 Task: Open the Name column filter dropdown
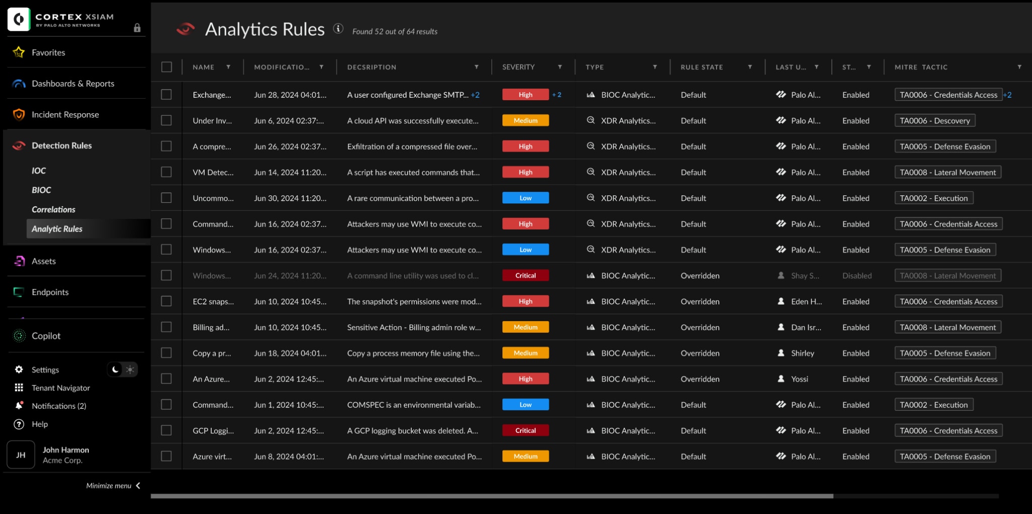tap(228, 67)
